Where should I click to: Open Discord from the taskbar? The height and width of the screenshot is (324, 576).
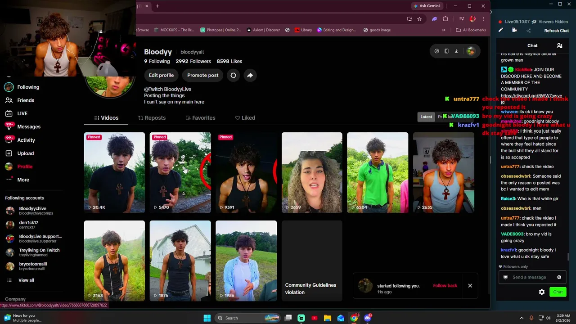(x=368, y=318)
